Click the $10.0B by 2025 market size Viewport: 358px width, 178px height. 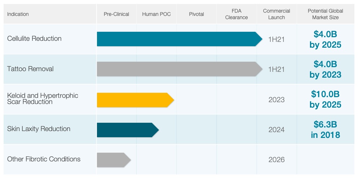point(326,99)
